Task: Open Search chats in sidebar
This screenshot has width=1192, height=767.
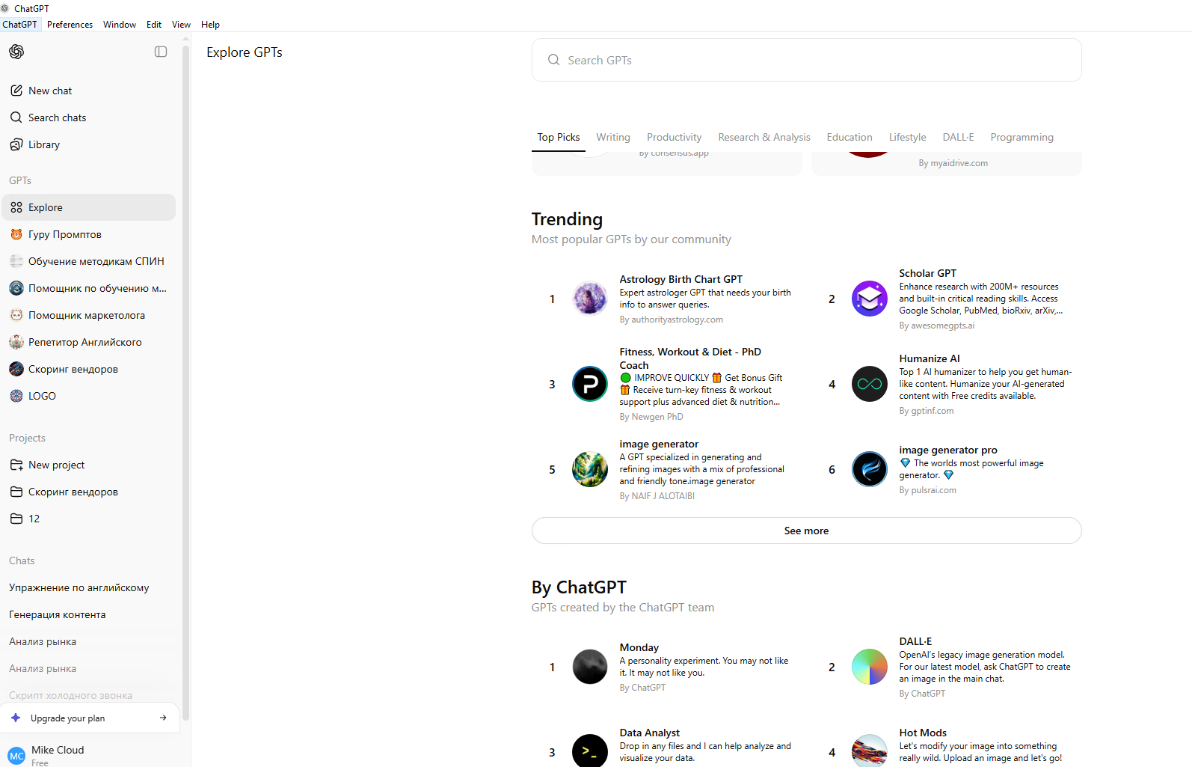Action: tap(57, 117)
